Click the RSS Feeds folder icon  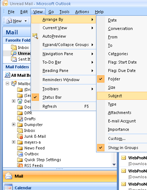coord(20,165)
